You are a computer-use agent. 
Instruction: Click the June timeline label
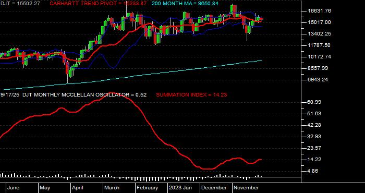13,188
